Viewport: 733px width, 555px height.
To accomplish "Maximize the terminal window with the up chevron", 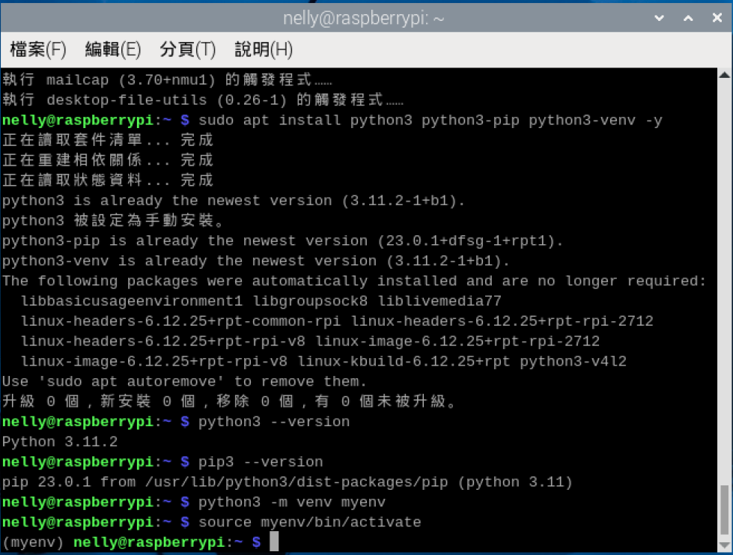I will point(688,18).
